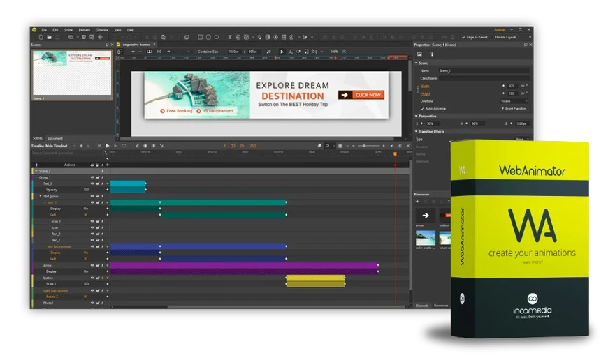
Task: Switch to the Elements tab
Action: point(422,305)
